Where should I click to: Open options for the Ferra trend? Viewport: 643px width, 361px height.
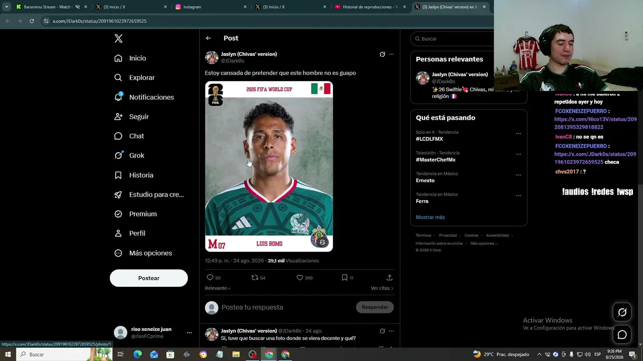click(518, 196)
